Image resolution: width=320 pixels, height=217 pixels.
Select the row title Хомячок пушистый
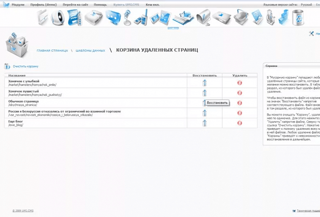[x=23, y=91]
